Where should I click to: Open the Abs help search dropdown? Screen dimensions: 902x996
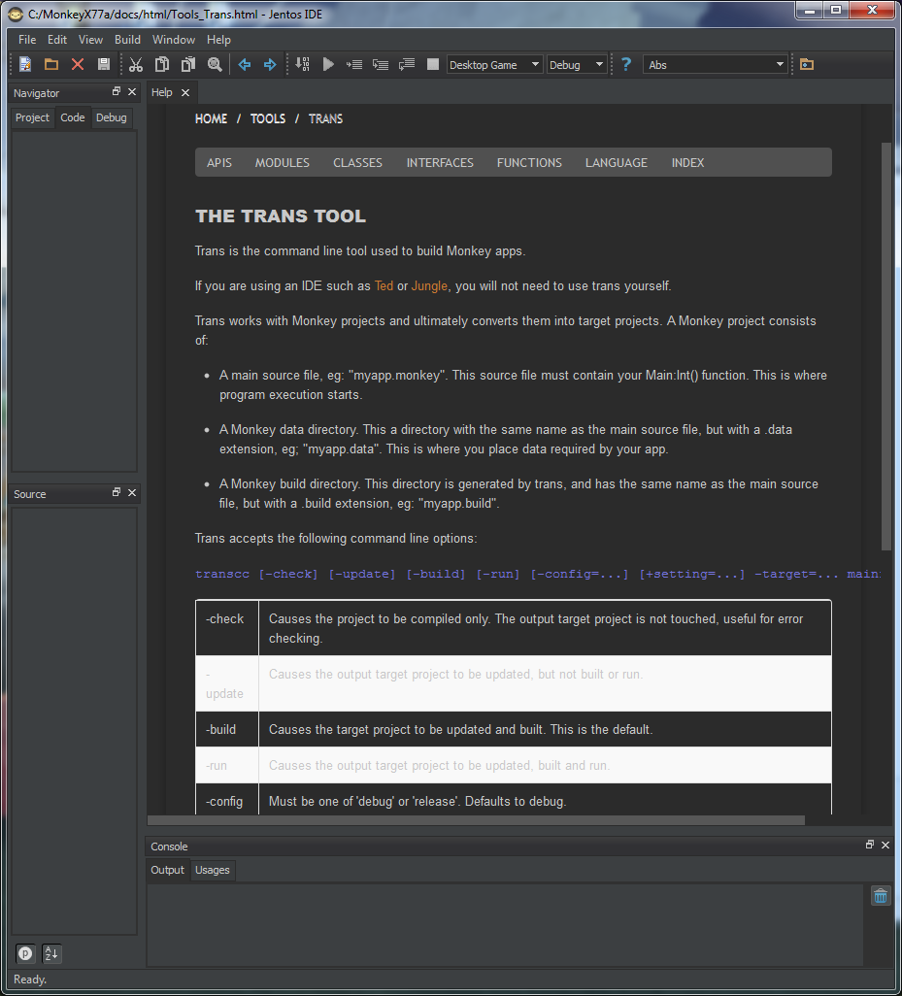(716, 65)
